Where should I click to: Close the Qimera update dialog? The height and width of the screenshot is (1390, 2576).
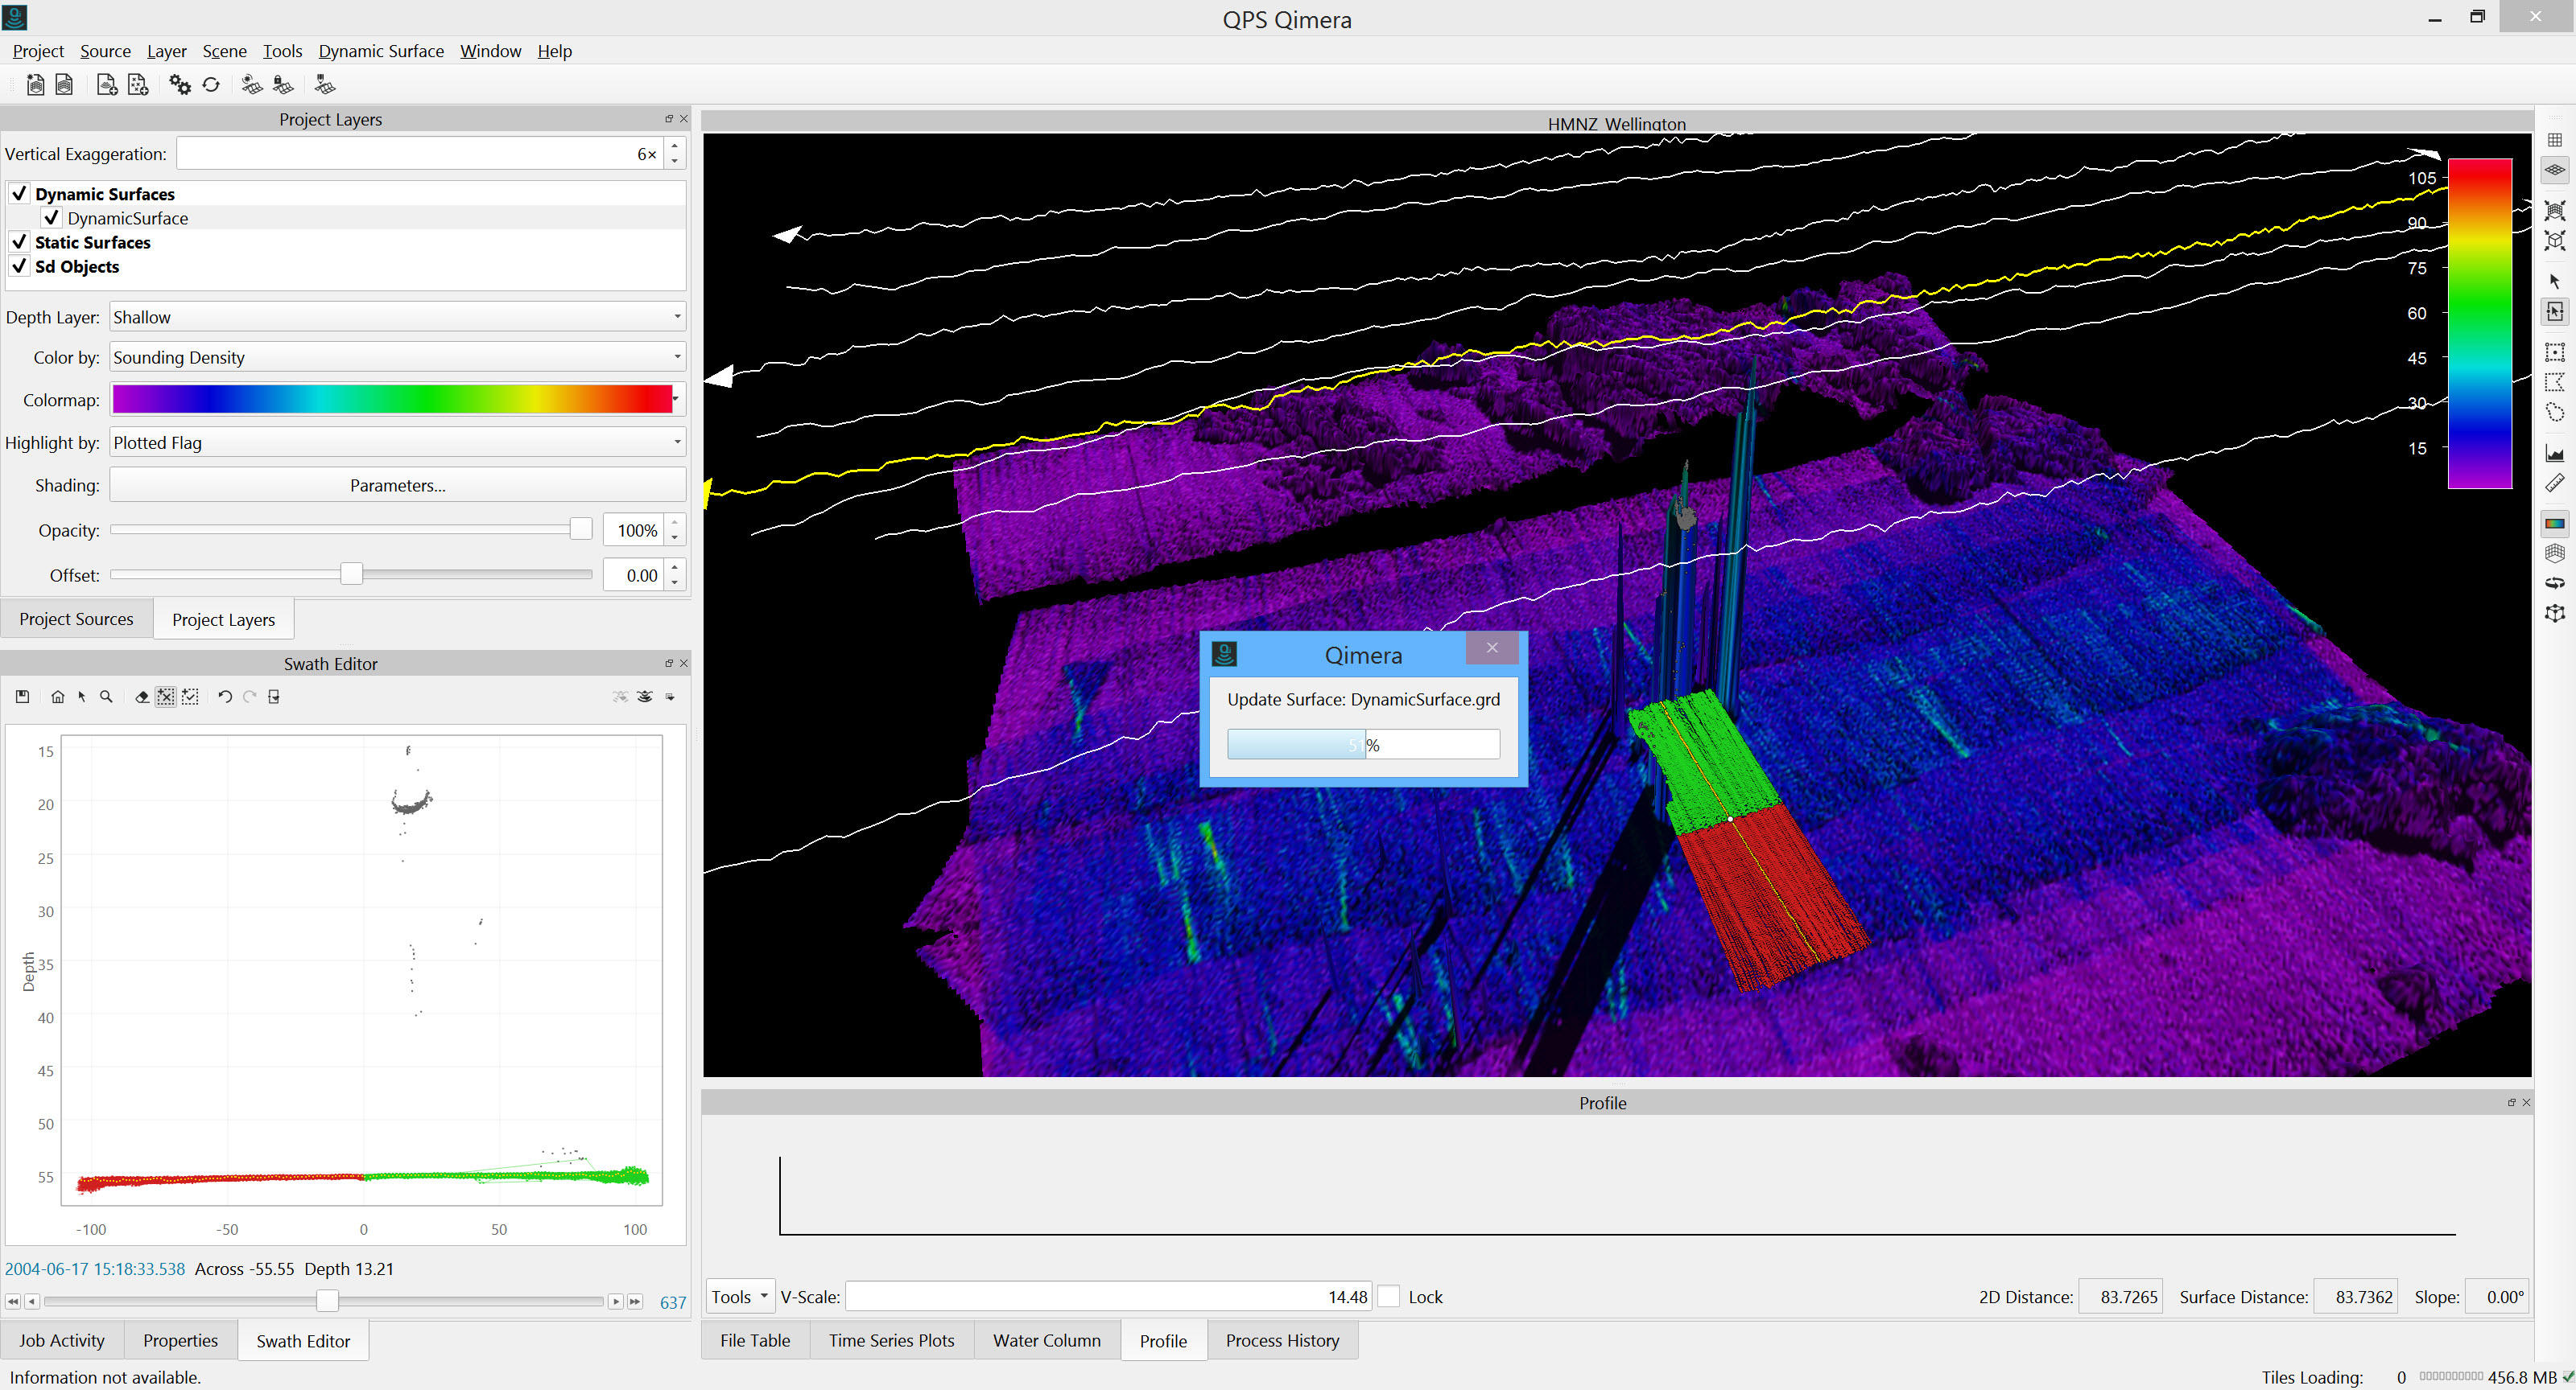[1491, 648]
